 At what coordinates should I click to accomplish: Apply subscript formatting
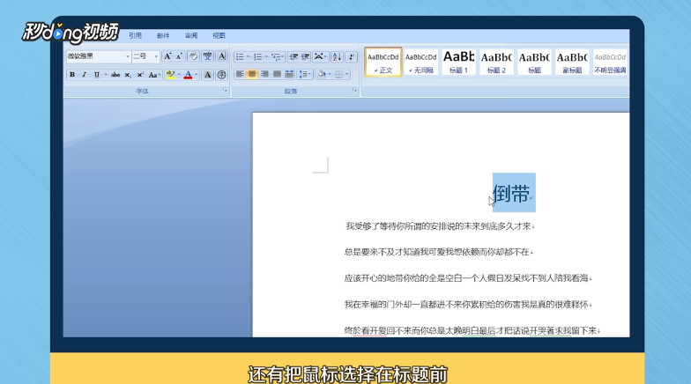click(127, 75)
